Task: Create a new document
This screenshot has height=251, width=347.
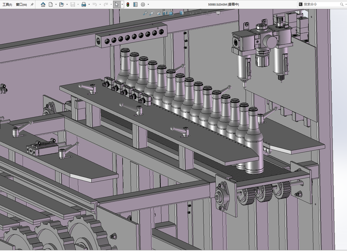Action: (51, 4)
